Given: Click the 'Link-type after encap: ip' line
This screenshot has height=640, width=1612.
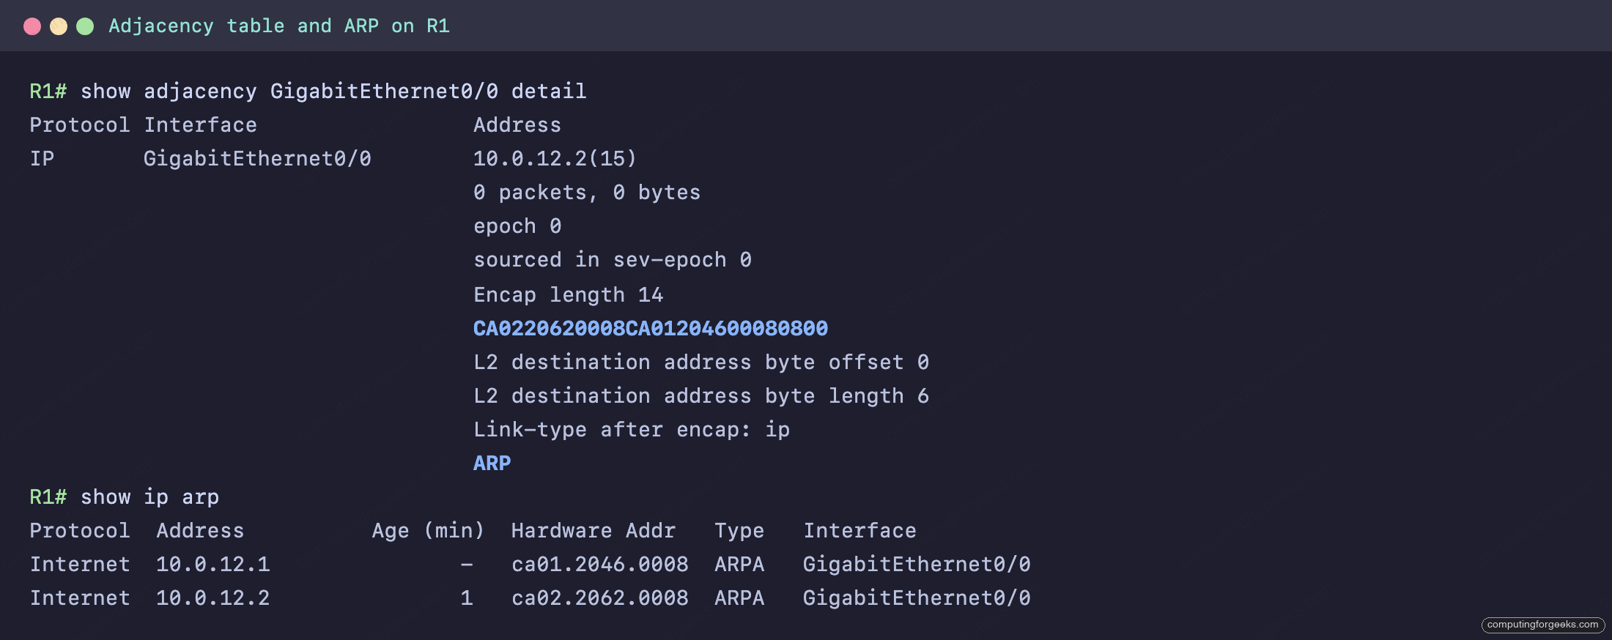Looking at the screenshot, I should 632,430.
